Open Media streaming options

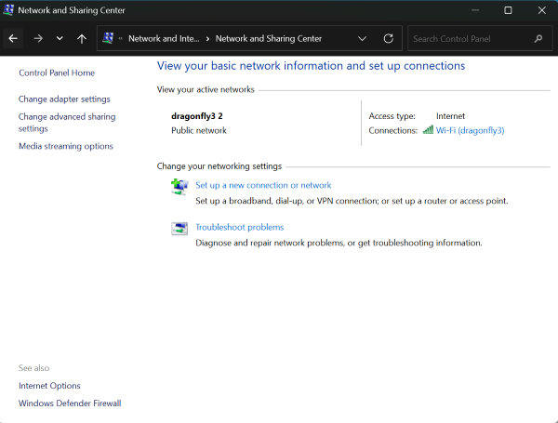click(x=66, y=146)
